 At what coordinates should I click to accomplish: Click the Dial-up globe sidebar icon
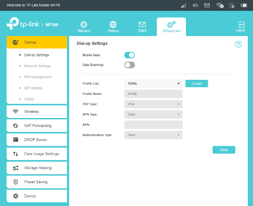[15, 42]
